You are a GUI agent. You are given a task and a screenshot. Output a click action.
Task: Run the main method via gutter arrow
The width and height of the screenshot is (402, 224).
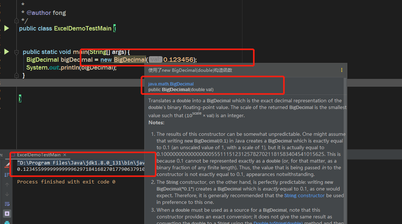point(7,52)
